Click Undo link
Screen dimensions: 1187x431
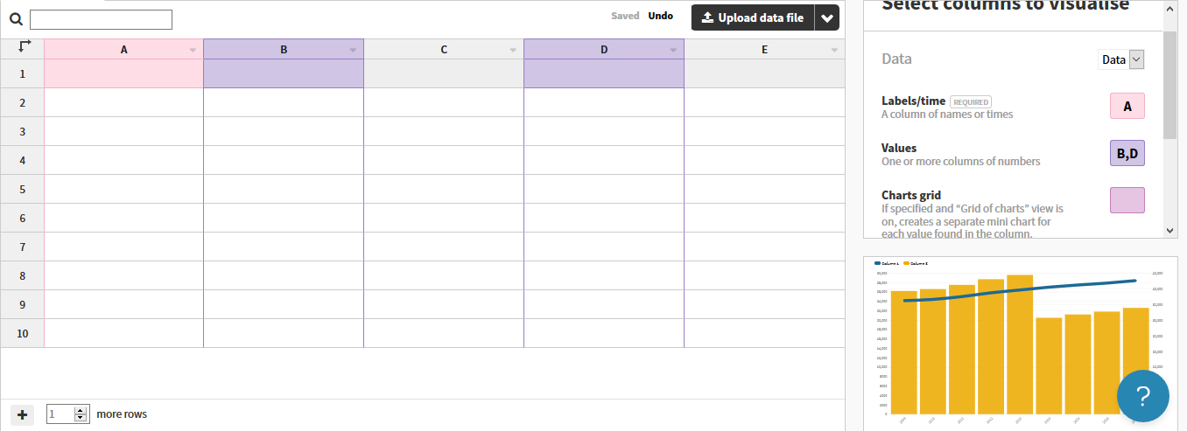660,16
